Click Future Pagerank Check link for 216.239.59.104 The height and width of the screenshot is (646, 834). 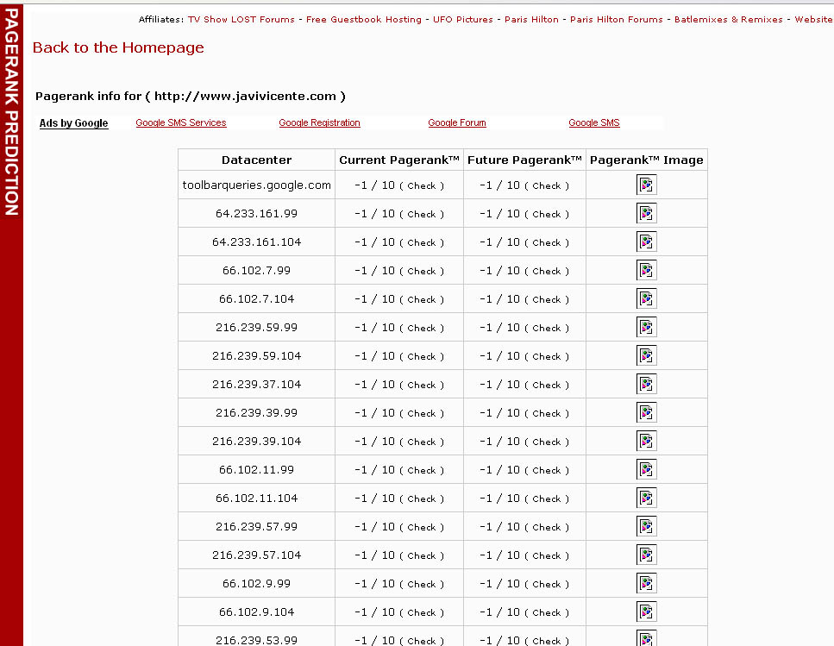[x=546, y=357]
